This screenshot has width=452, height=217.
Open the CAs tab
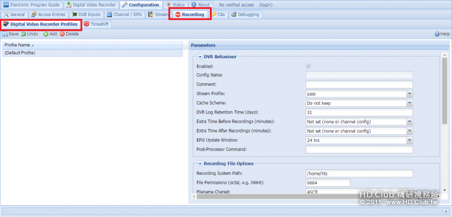219,14
